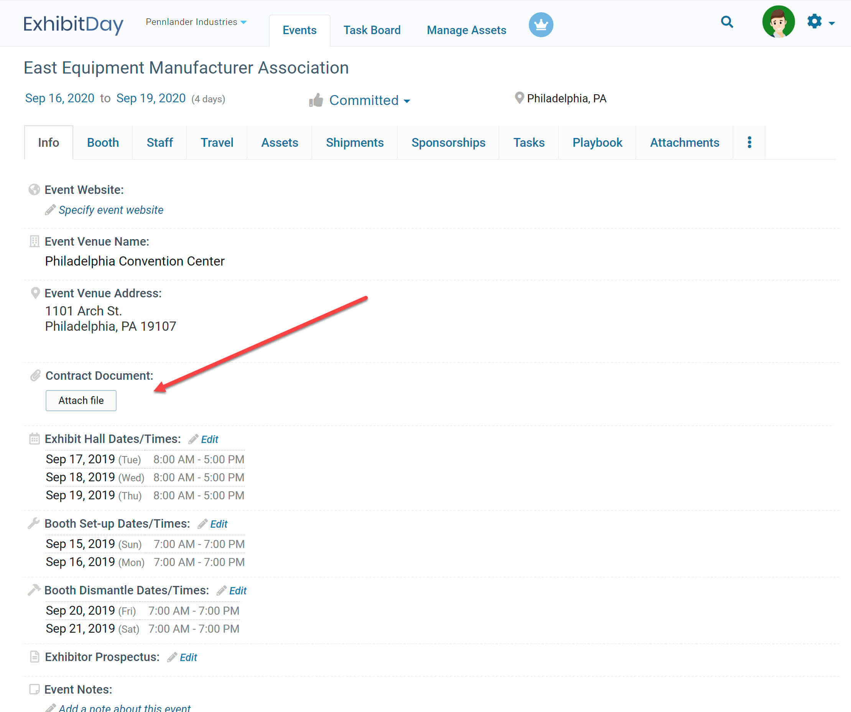
Task: Click the search magnifier icon
Action: (x=727, y=22)
